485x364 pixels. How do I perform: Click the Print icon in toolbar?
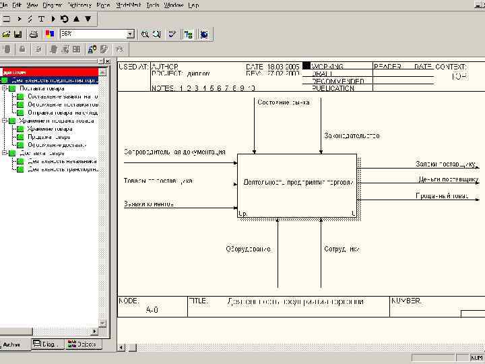(32, 34)
